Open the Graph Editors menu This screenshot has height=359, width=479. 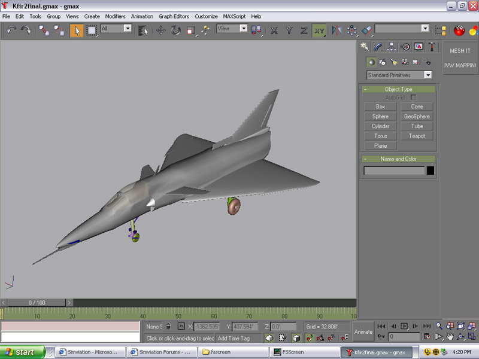[x=174, y=16]
